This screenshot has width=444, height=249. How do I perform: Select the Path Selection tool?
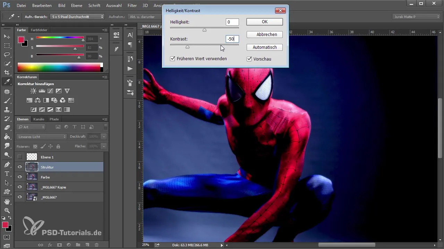coord(7,182)
